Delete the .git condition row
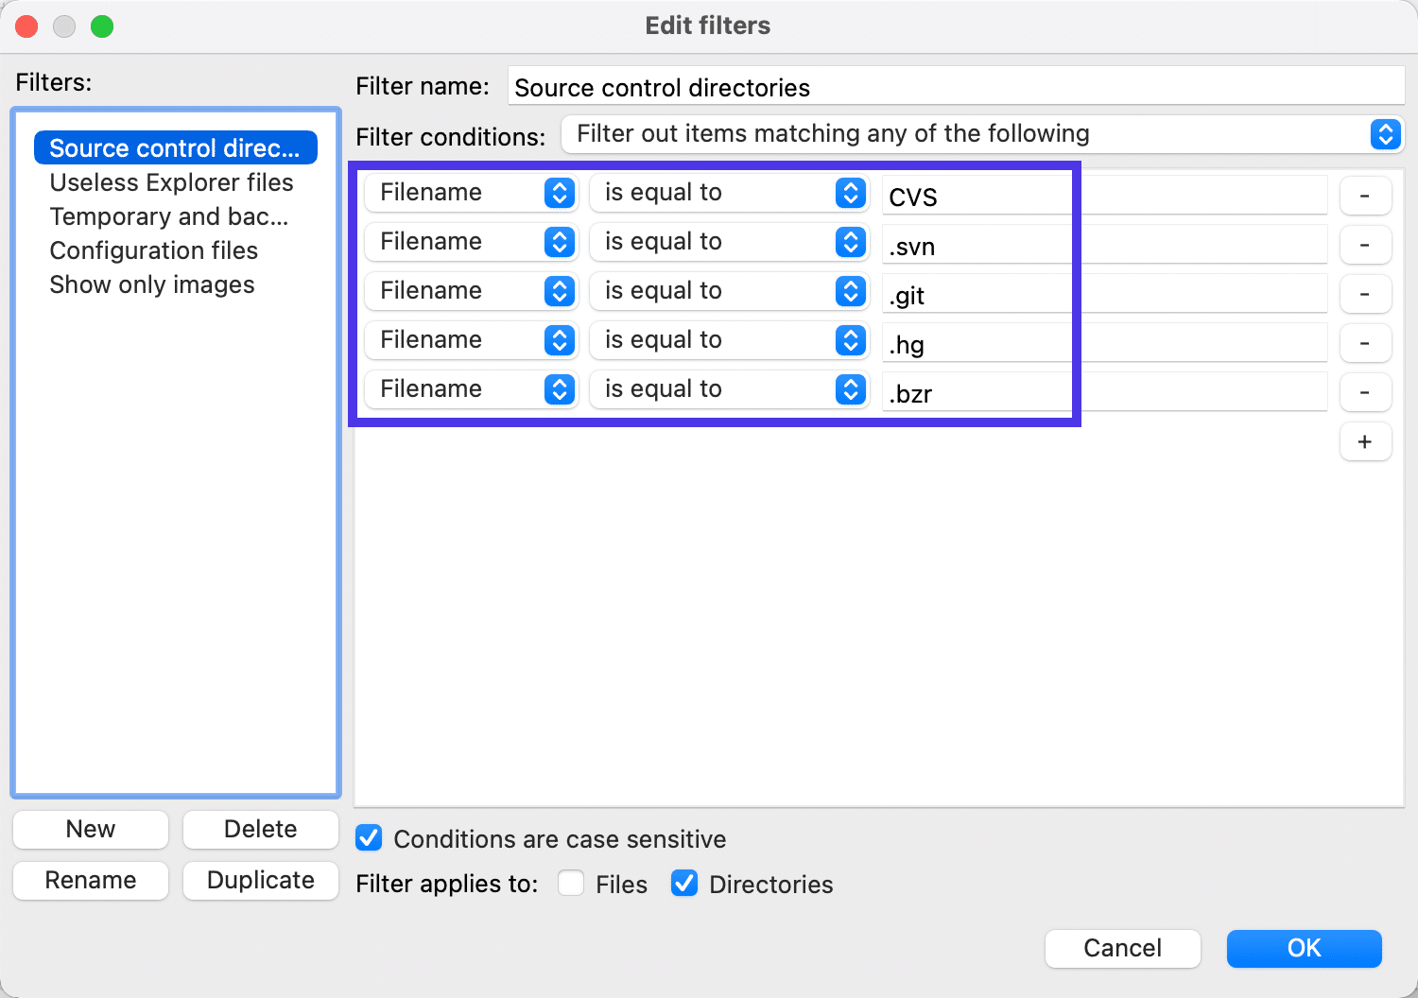 point(1365,294)
